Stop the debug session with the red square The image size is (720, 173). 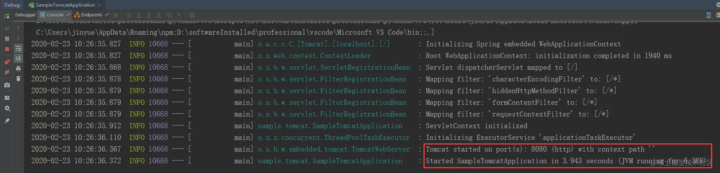pyautogui.click(x=7, y=49)
